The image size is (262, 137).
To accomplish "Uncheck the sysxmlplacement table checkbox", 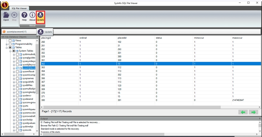I will [17, 68].
